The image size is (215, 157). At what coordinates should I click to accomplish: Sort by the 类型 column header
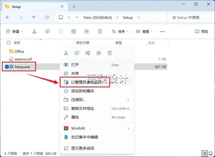tap(119, 43)
